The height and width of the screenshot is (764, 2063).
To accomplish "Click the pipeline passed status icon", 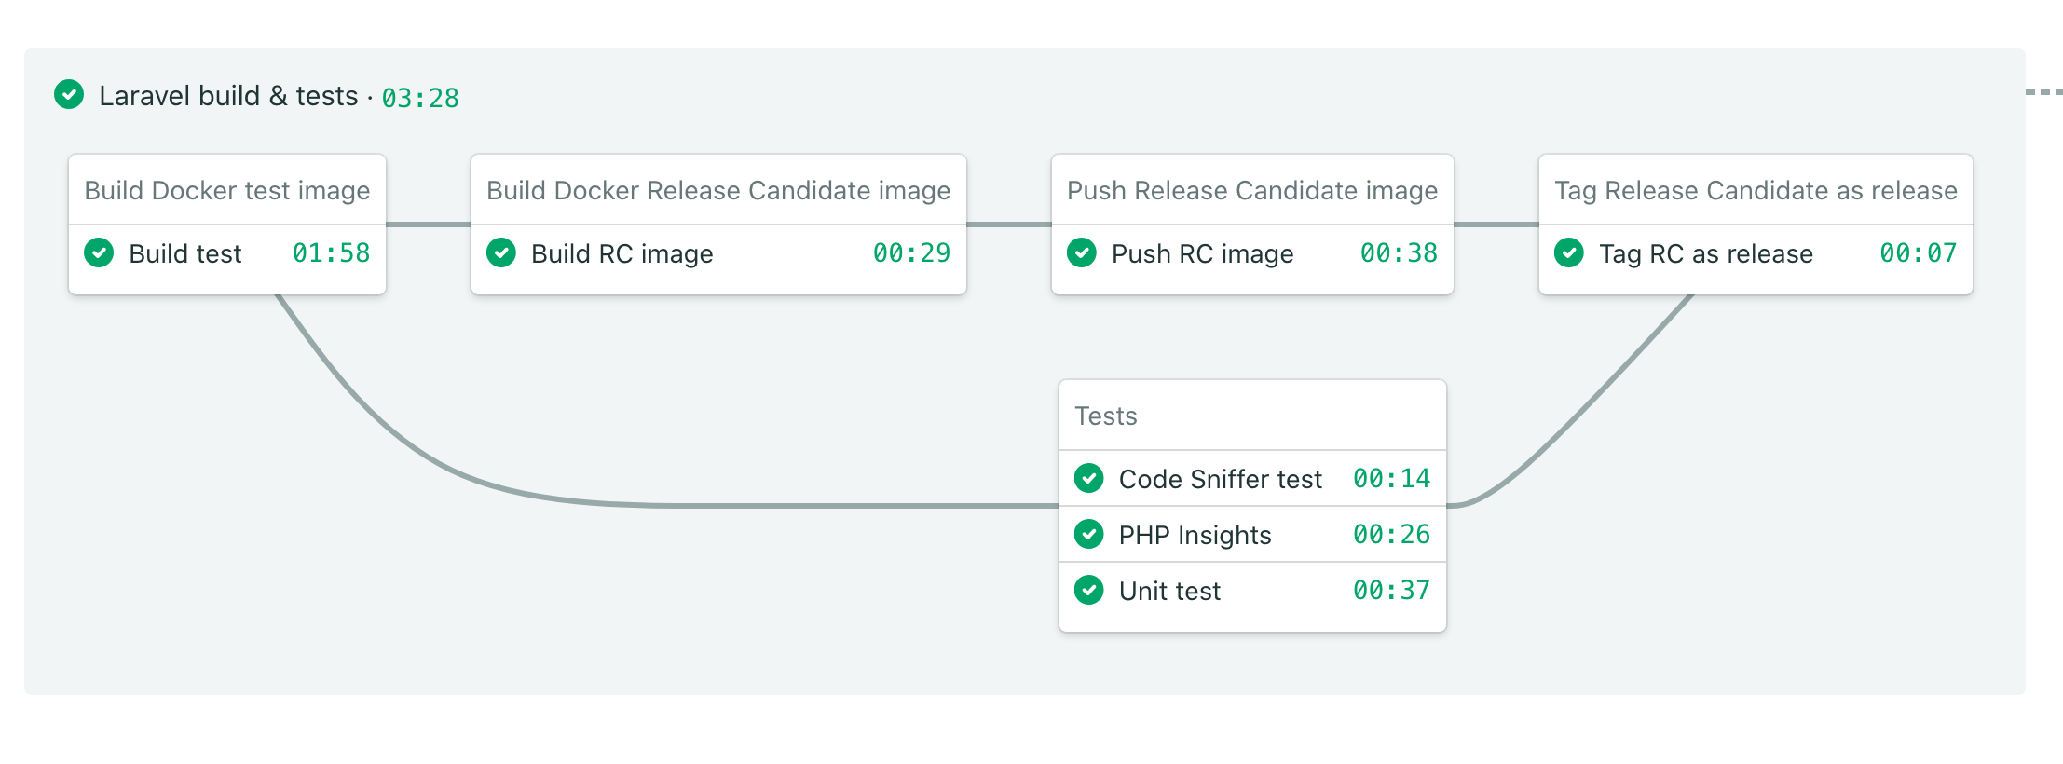I will (x=69, y=95).
